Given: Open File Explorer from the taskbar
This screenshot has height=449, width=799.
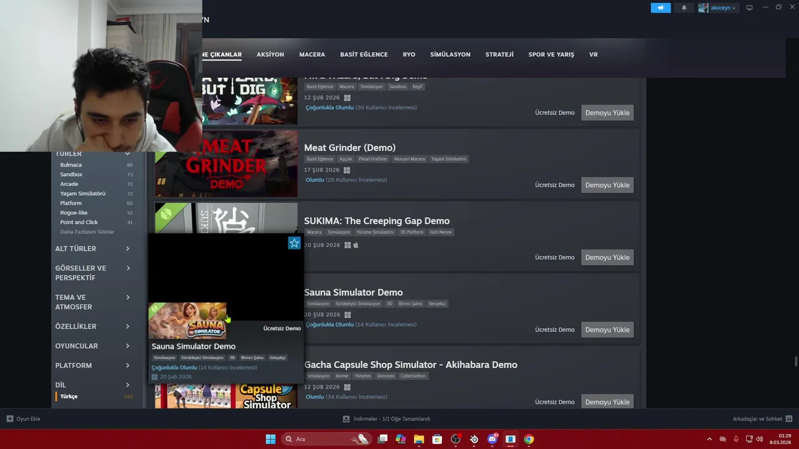Looking at the screenshot, I should point(419,439).
